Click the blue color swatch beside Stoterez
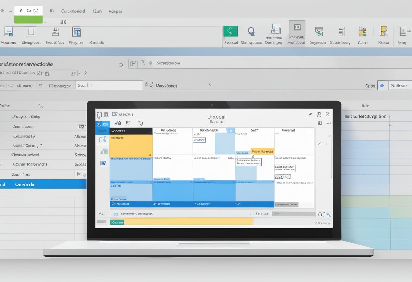The height and width of the screenshot is (282, 412). coord(383,85)
